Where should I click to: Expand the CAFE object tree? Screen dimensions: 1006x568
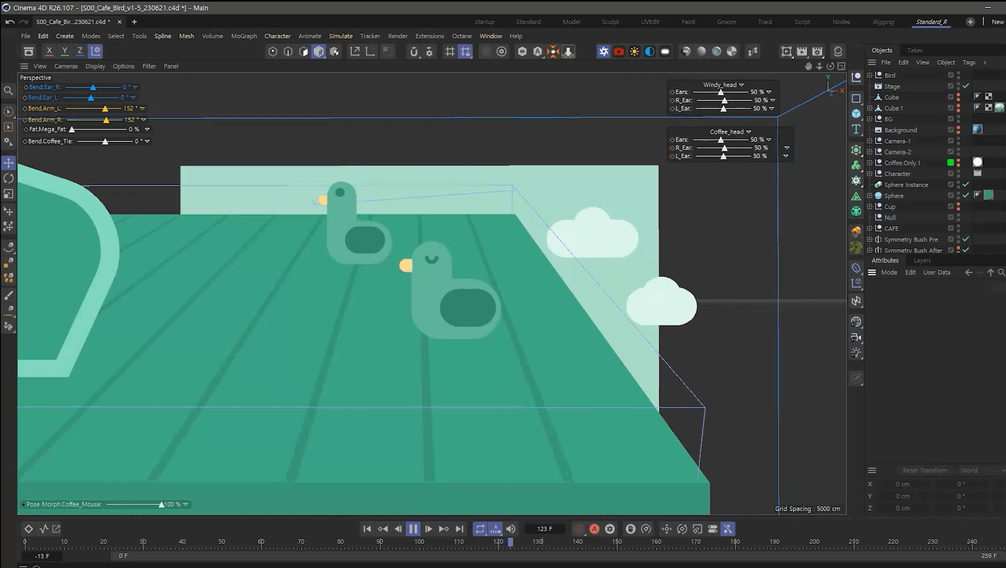(x=870, y=228)
